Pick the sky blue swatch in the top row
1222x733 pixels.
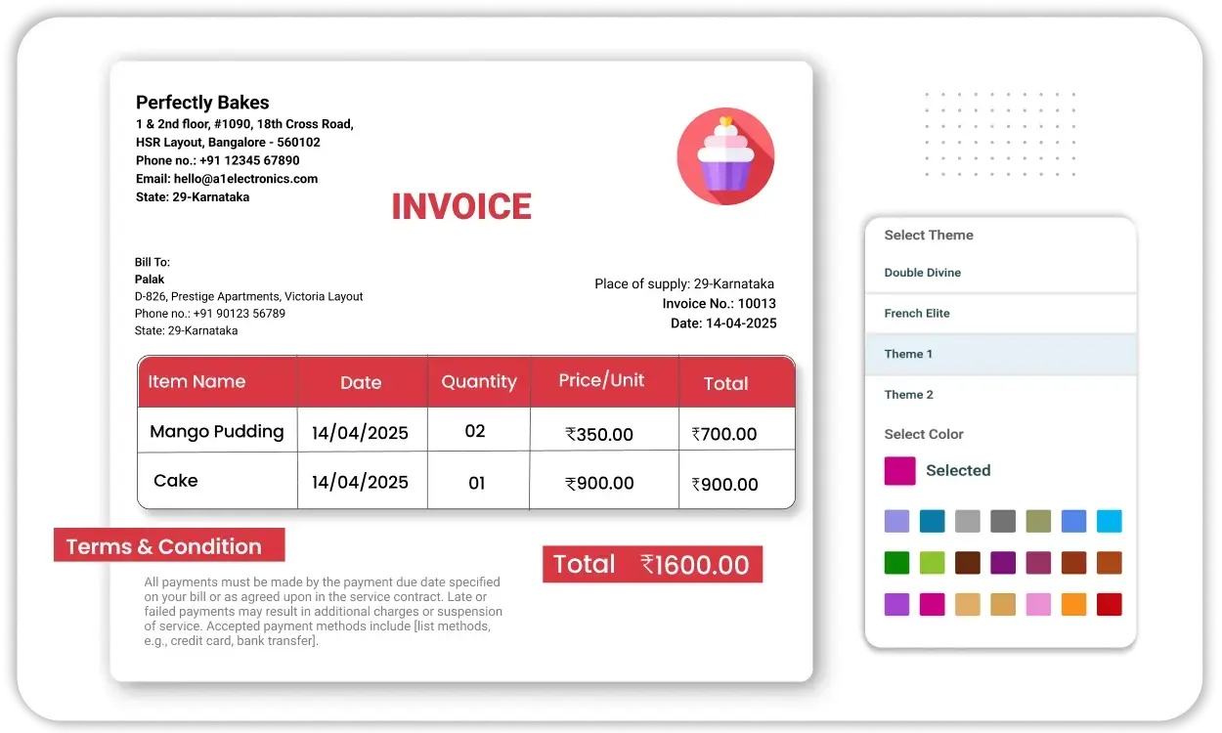(x=1109, y=521)
